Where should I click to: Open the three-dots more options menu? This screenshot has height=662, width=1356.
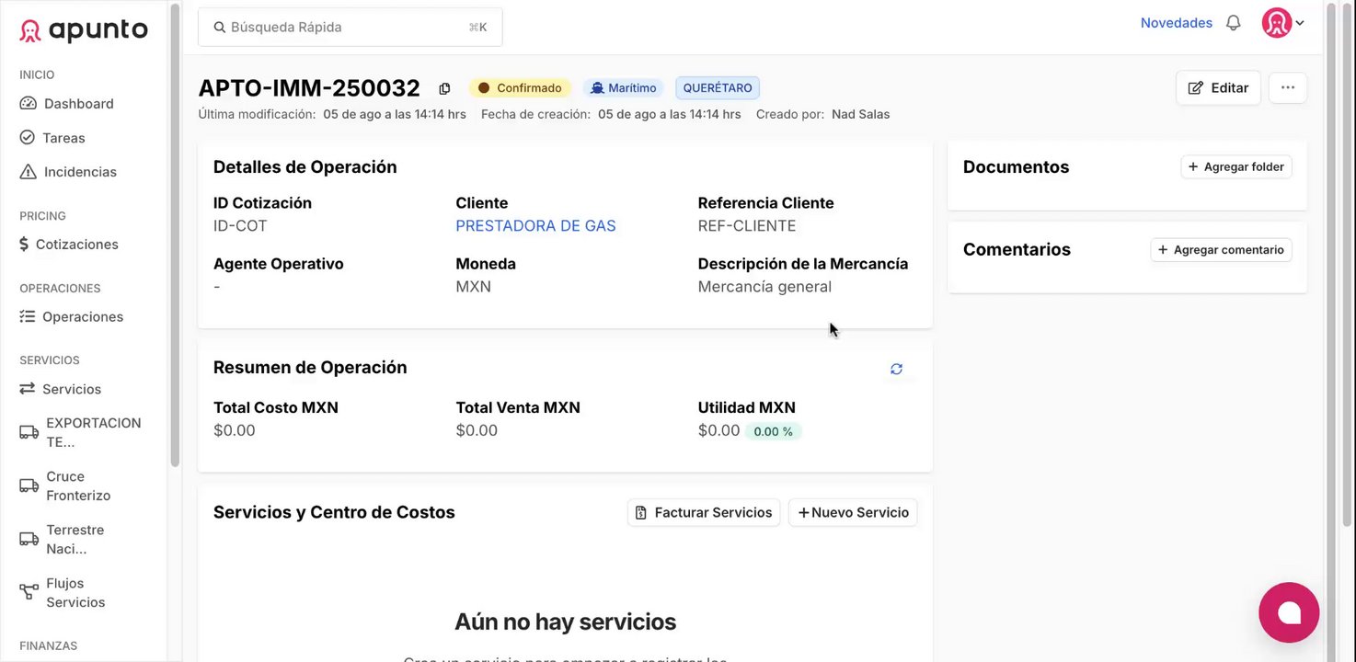pyautogui.click(x=1287, y=87)
